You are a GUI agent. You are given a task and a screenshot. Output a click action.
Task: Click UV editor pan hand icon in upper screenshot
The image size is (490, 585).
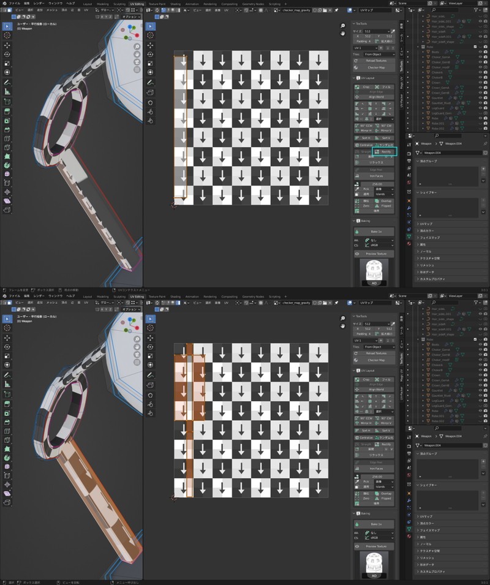[343, 33]
